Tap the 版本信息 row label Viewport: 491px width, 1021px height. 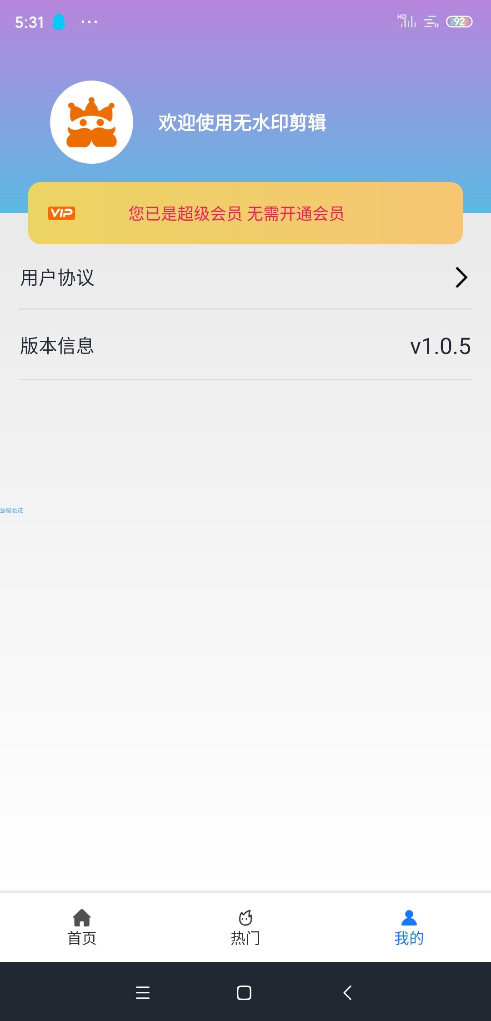(57, 346)
